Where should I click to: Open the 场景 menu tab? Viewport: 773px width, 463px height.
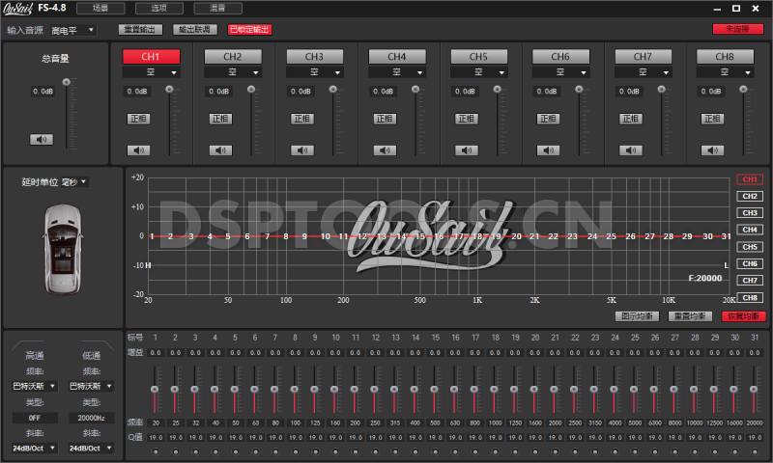click(100, 8)
